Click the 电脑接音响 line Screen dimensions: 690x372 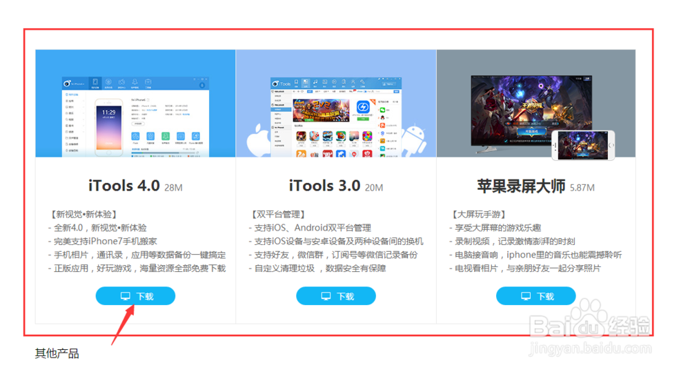(x=535, y=255)
